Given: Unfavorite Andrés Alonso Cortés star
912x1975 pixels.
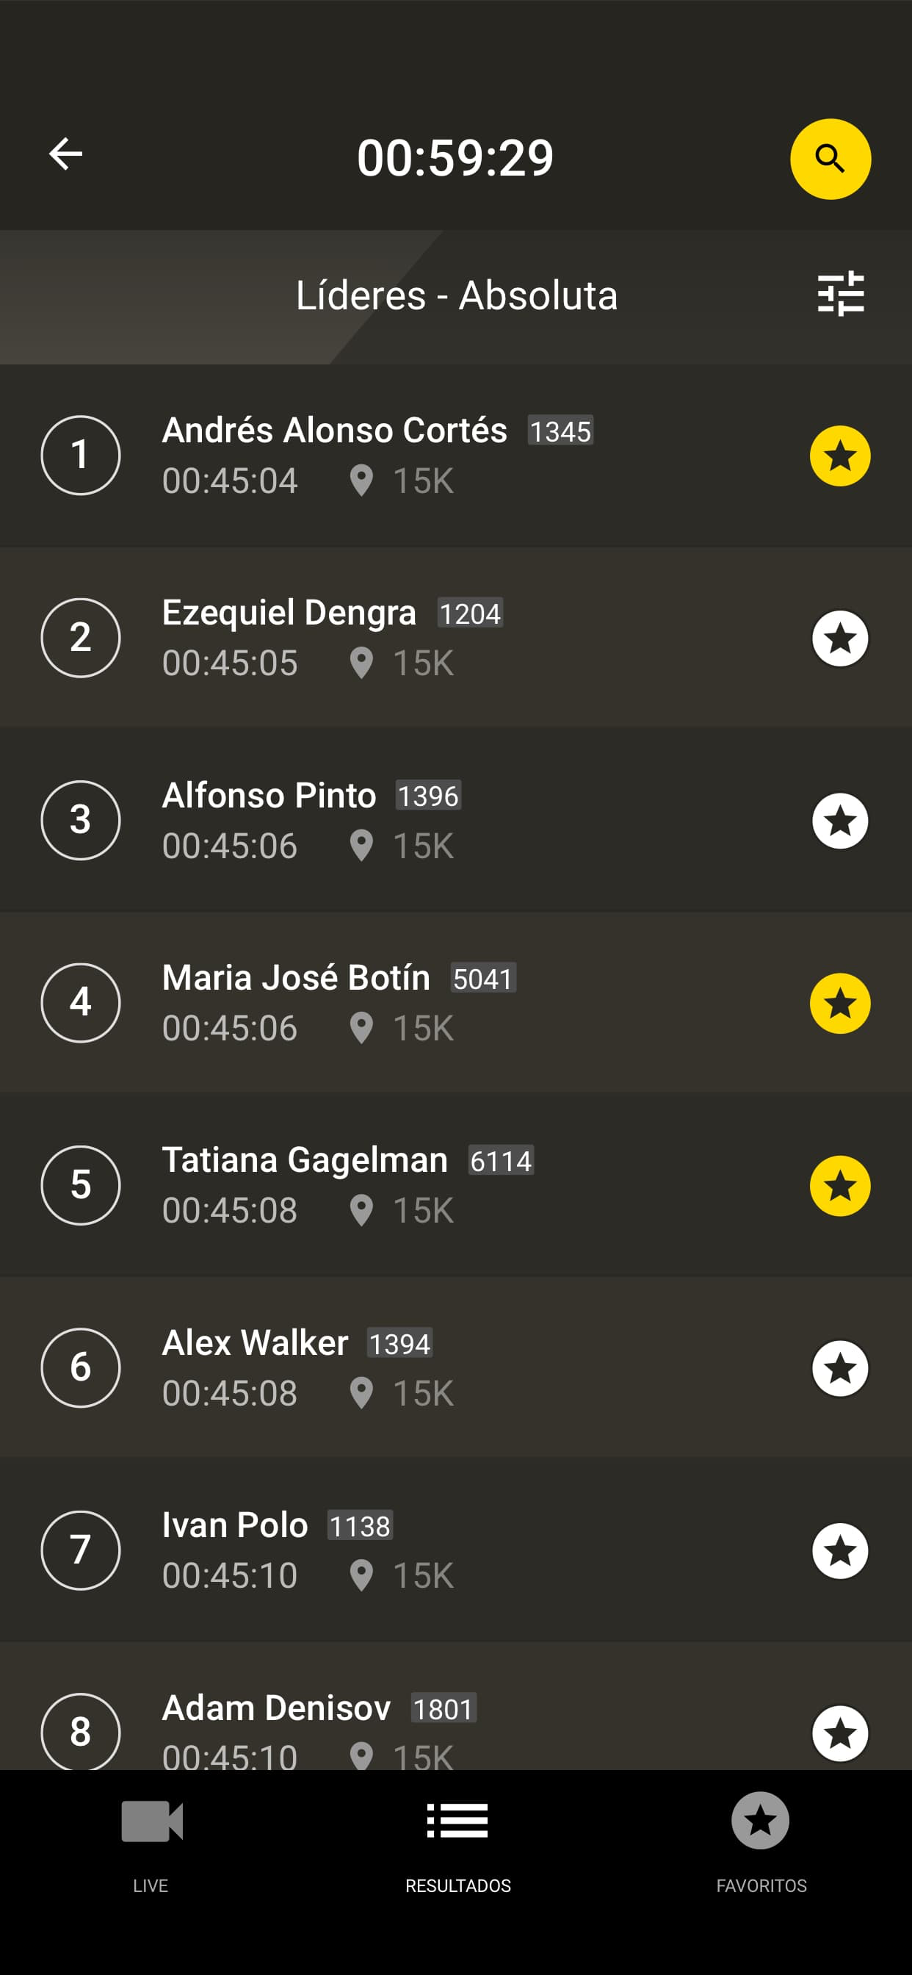Looking at the screenshot, I should coord(840,456).
